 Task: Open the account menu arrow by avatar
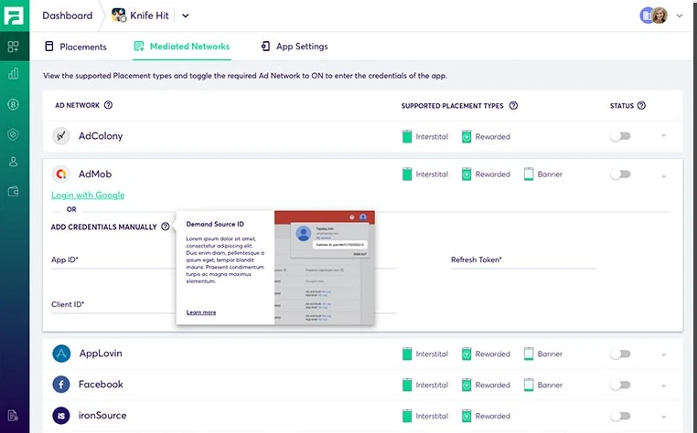[680, 16]
